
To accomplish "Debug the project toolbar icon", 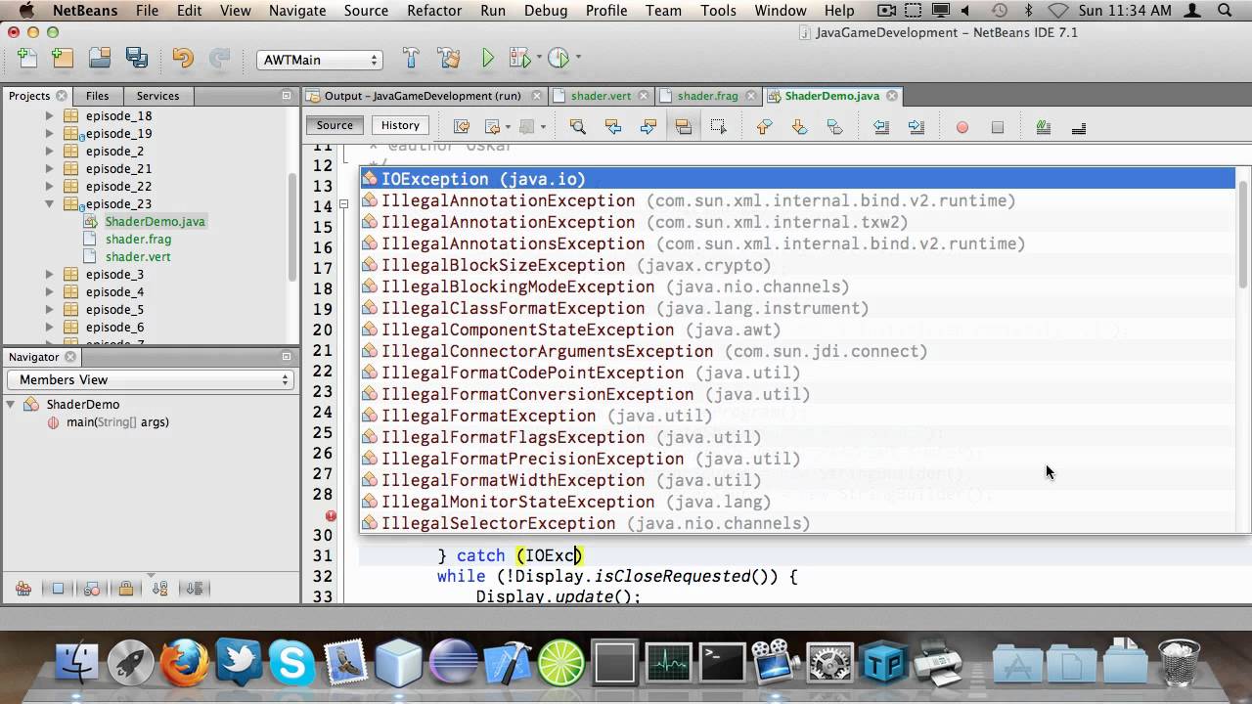I will pos(519,59).
